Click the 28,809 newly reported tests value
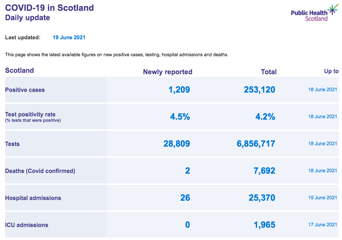This screenshot has height=240, width=342. (x=177, y=144)
